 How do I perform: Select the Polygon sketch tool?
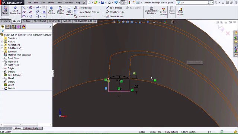click(30, 16)
